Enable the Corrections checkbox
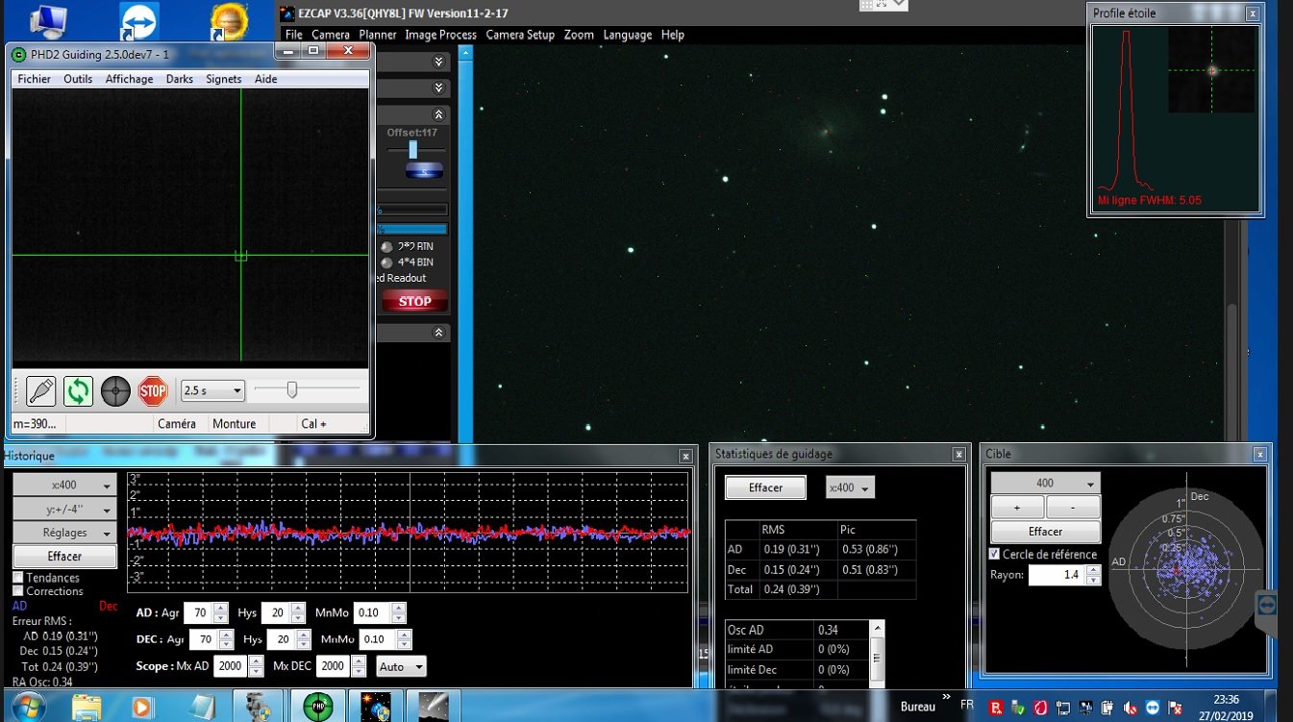1293x722 pixels. [18, 591]
